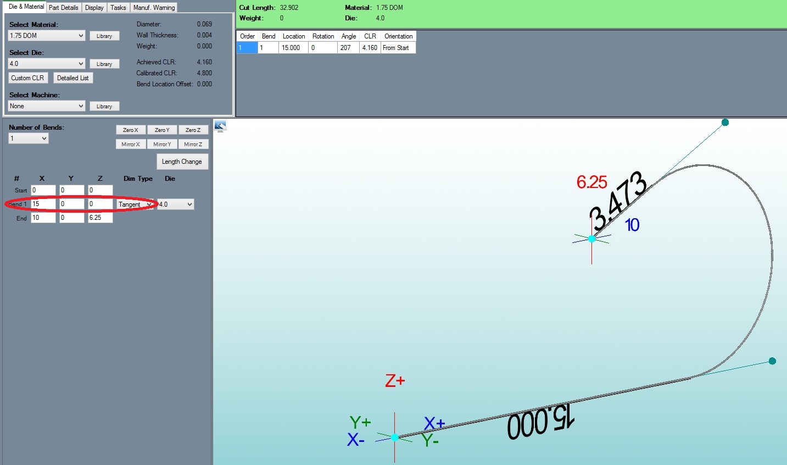This screenshot has width=787, height=465.
Task: Open the material Library button
Action: pos(104,36)
